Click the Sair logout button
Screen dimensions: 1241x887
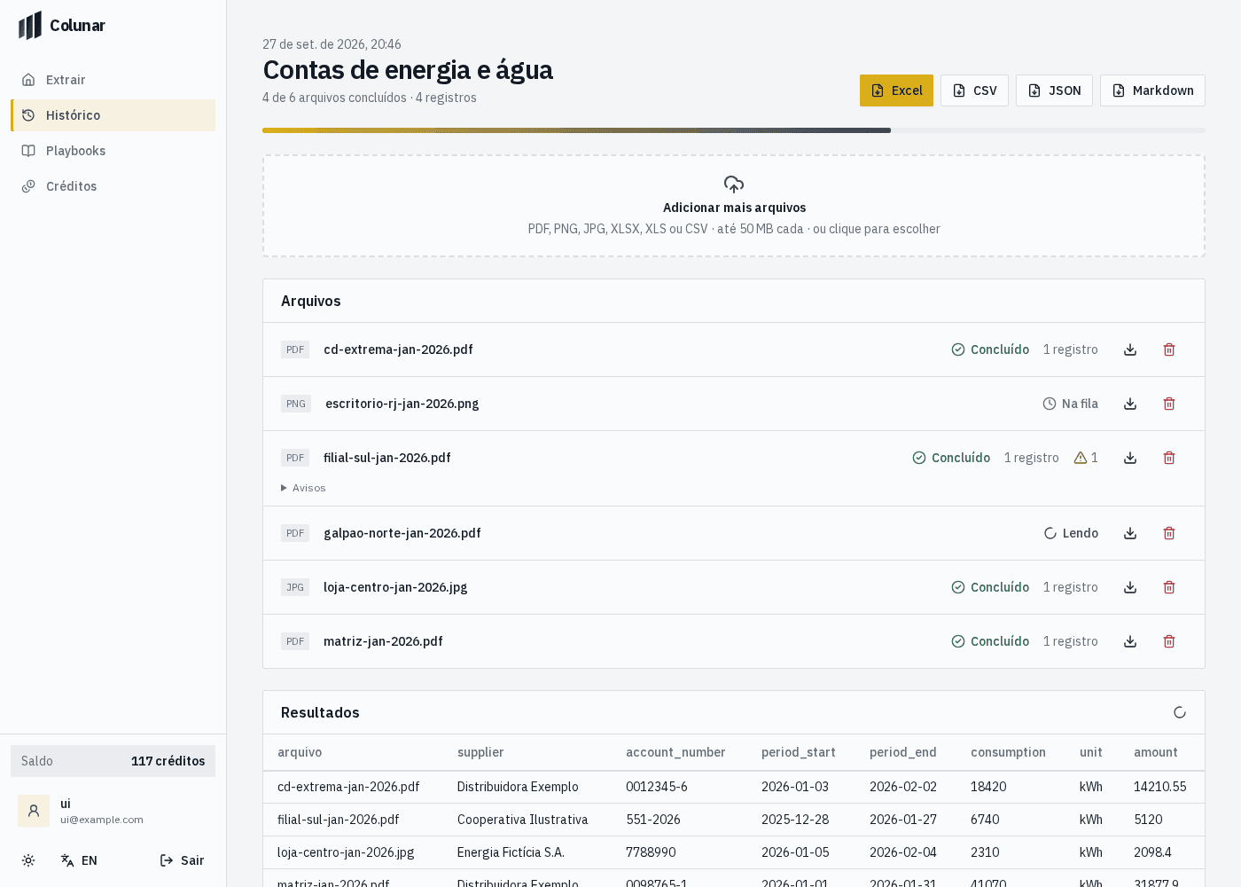(x=182, y=860)
